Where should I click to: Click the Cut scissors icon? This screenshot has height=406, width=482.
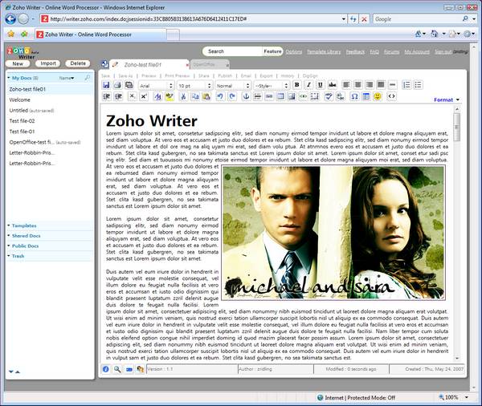[183, 96]
